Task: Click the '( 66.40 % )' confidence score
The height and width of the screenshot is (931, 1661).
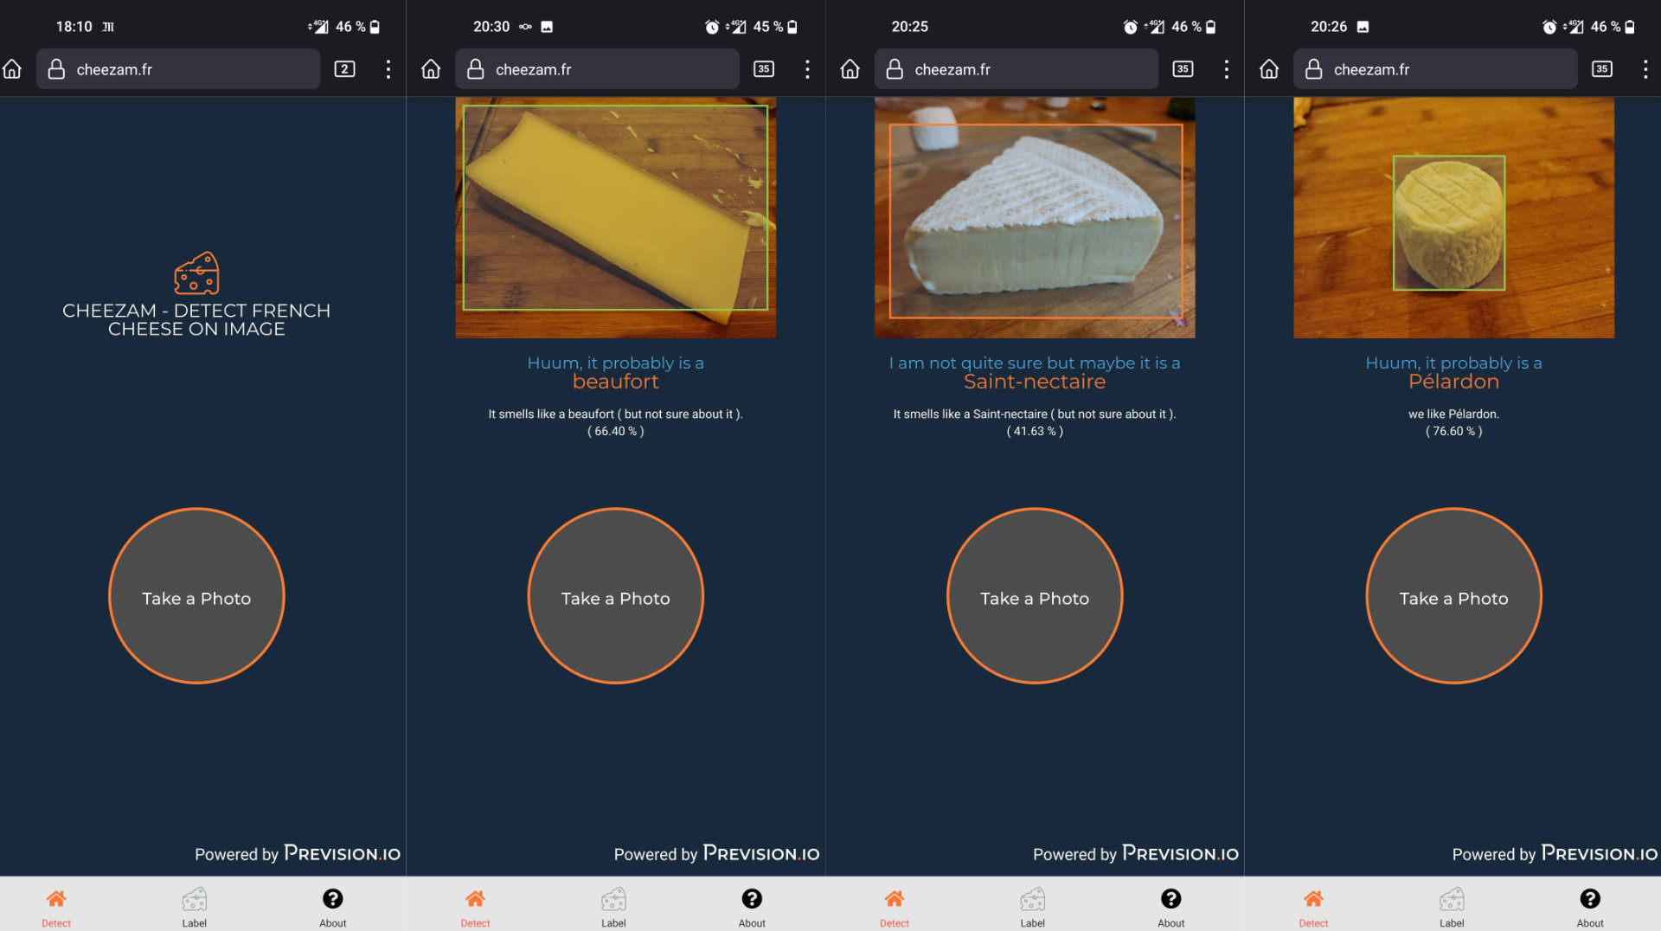Action: 616,431
